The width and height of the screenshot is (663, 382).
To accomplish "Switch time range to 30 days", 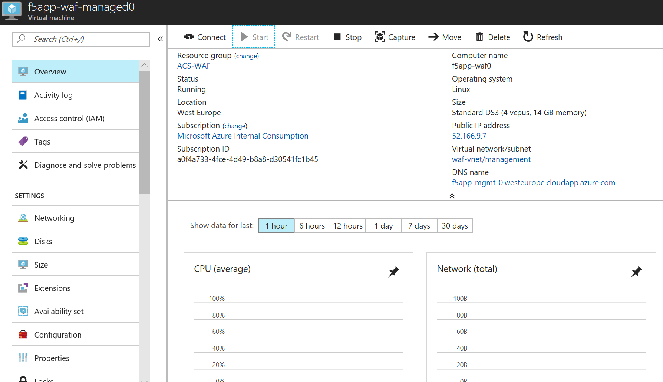I will click(x=455, y=226).
